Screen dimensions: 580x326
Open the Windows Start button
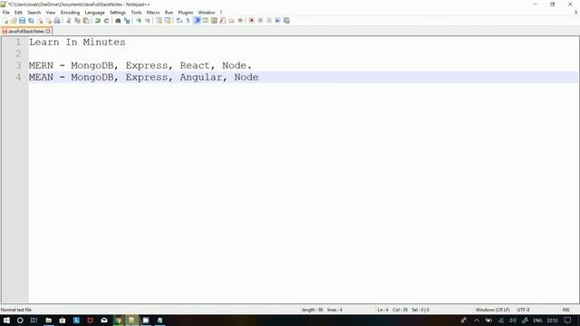point(6,321)
